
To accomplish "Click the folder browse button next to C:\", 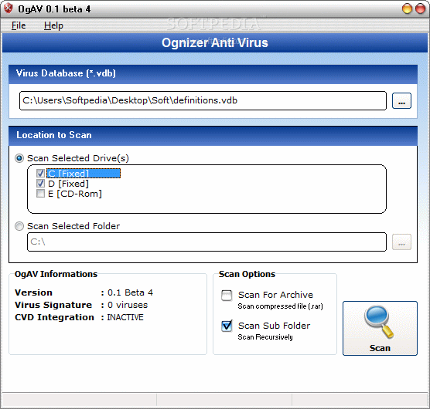I will pyautogui.click(x=401, y=242).
